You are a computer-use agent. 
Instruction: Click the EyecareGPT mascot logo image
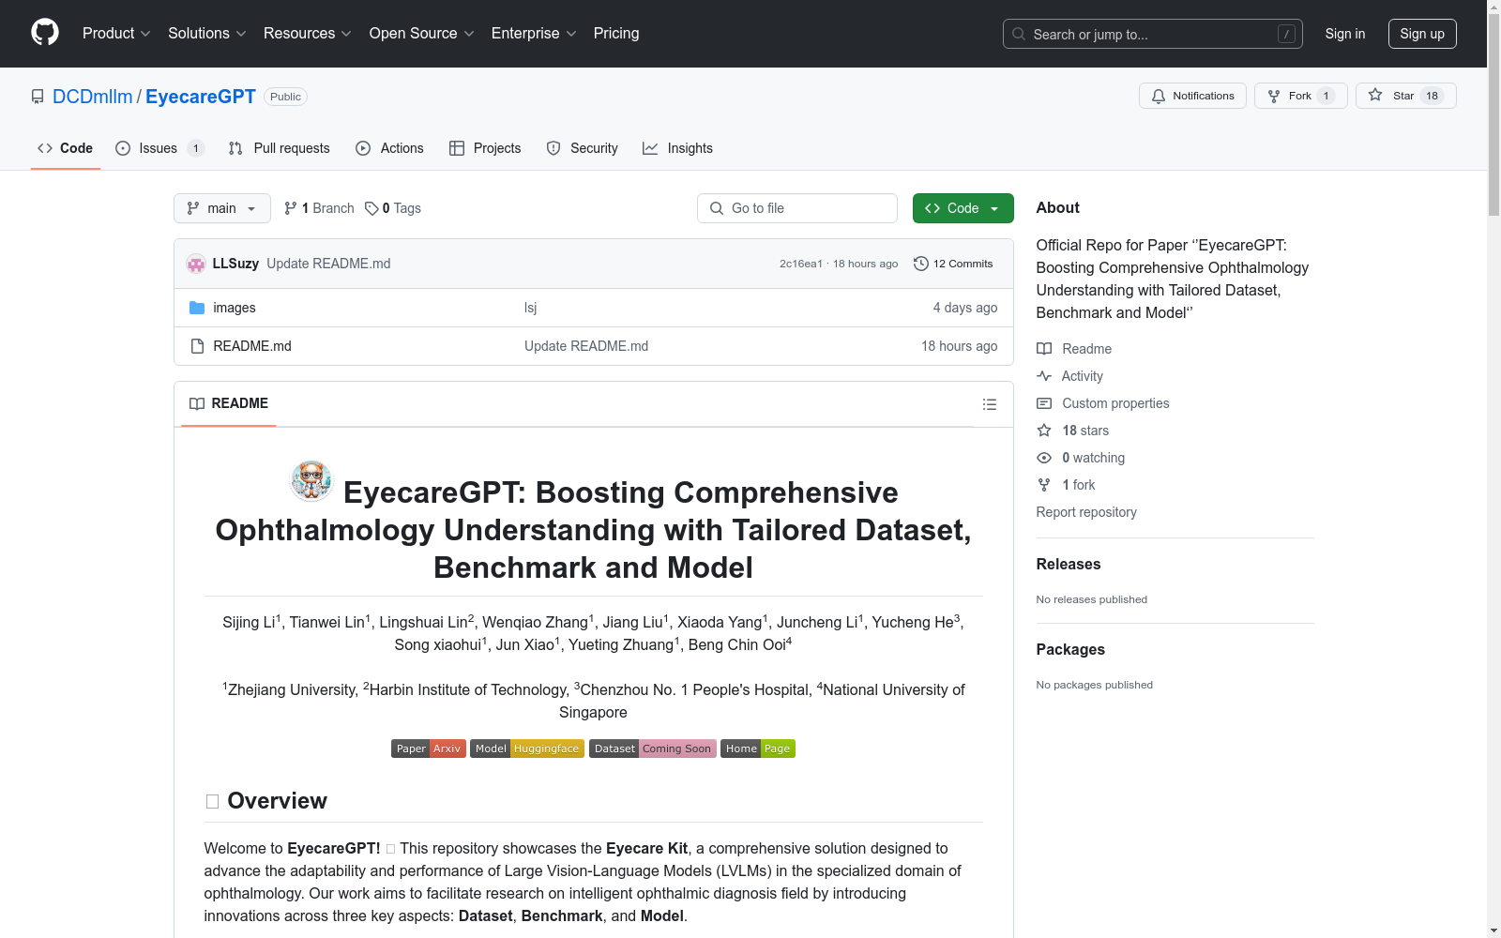coord(311,481)
